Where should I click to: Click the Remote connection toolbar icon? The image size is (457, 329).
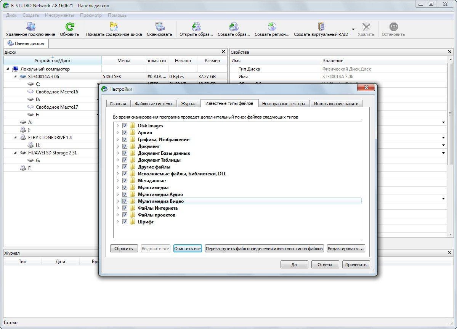[30, 27]
